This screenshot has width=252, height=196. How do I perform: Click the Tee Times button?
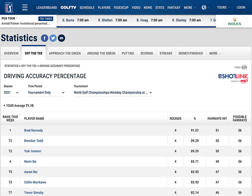(46, 19)
